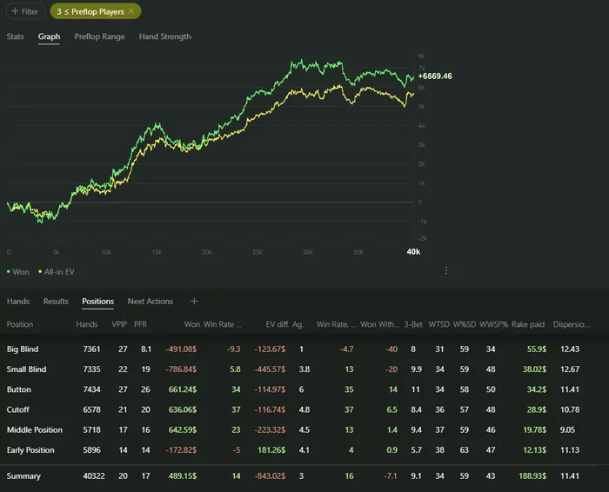This screenshot has width=609, height=492.
Task: Click the Summary hands count 40322
Action: point(94,475)
